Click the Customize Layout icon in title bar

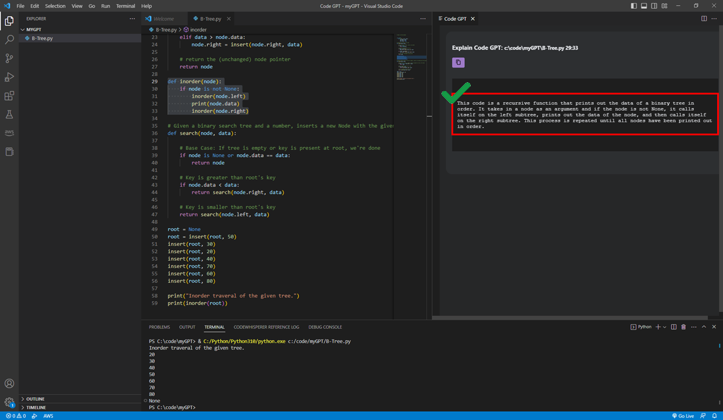click(x=665, y=6)
